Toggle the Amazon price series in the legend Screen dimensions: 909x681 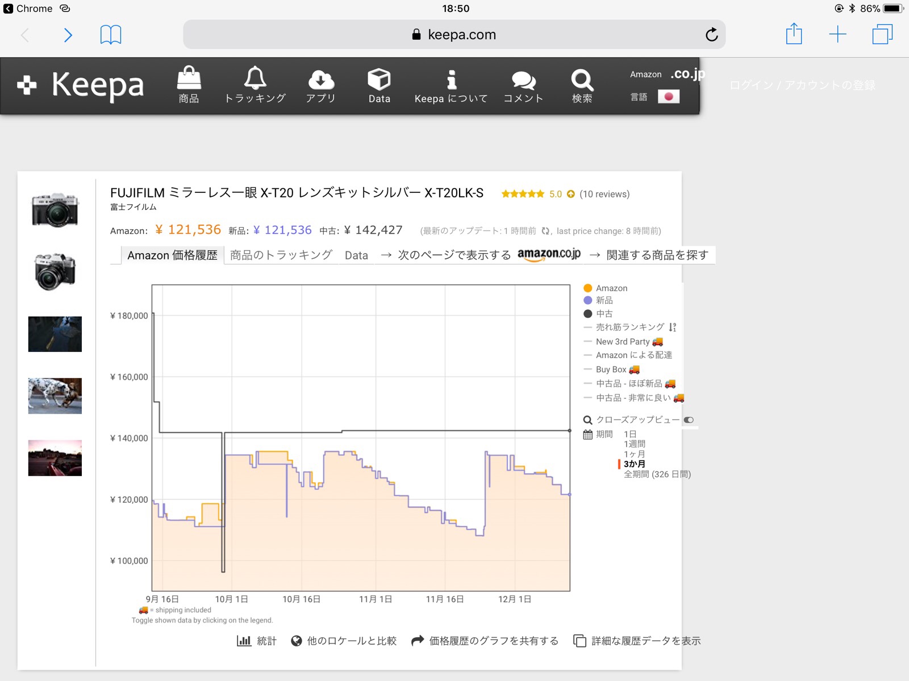[606, 288]
